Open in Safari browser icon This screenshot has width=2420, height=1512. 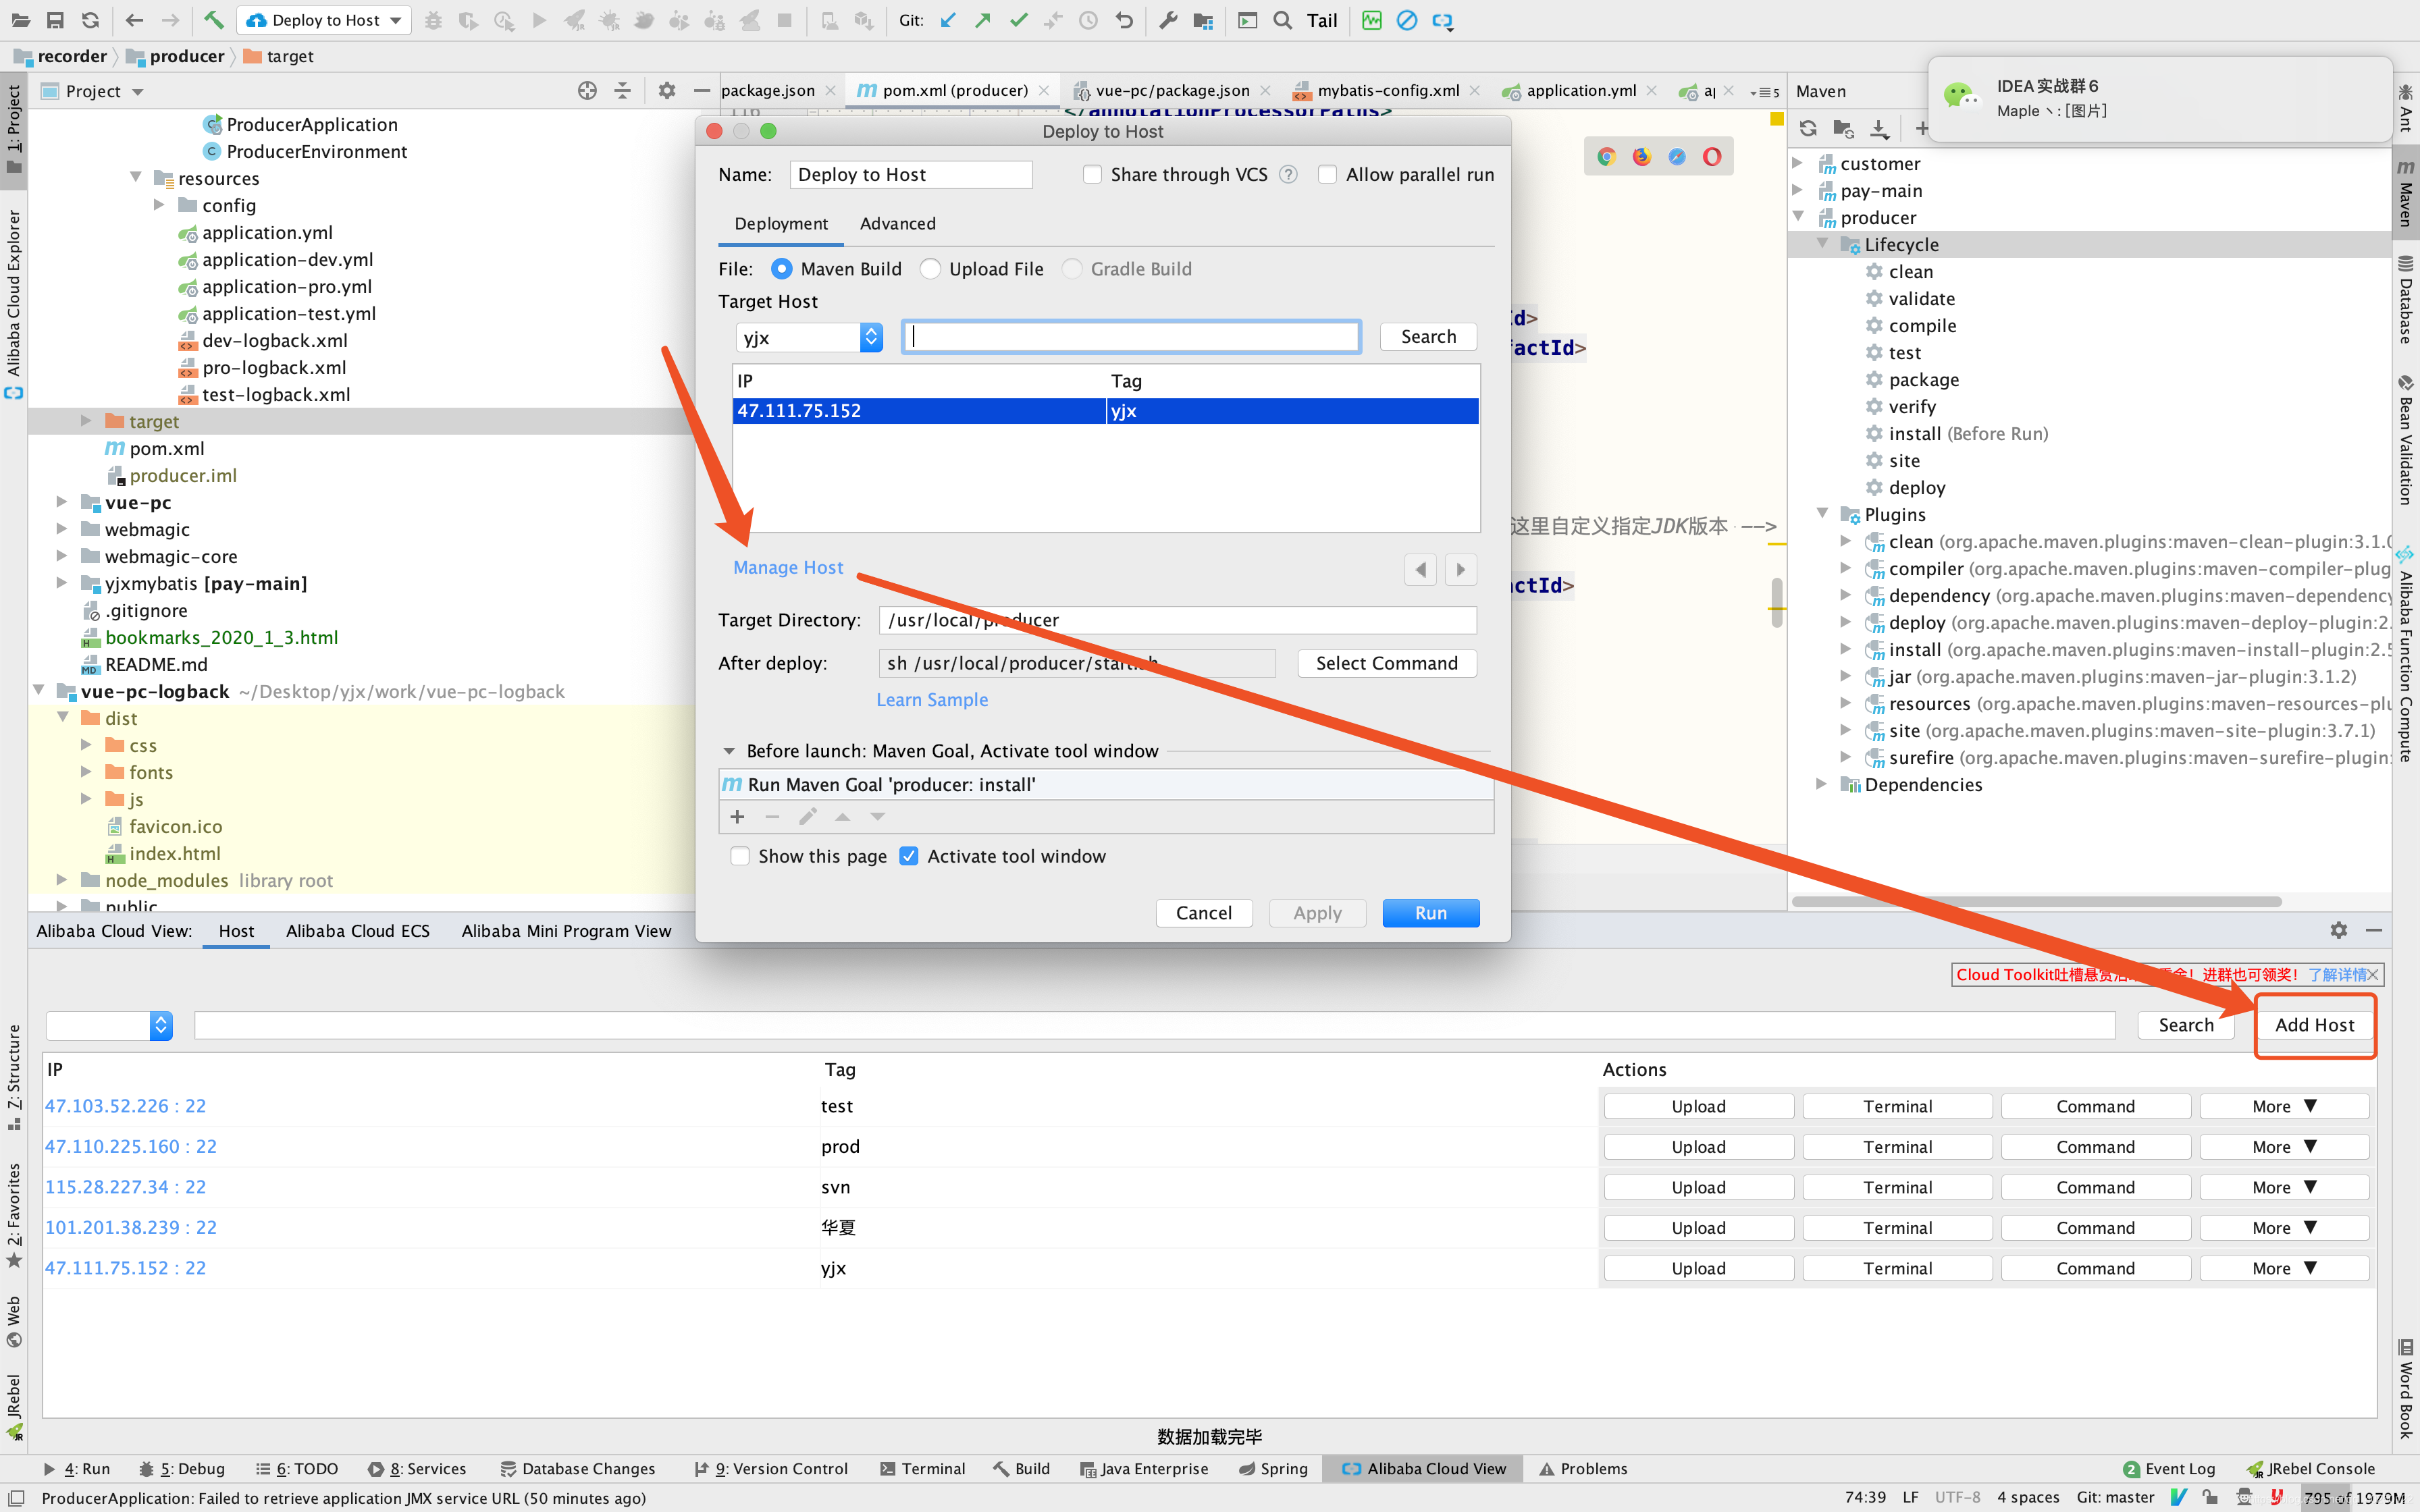pos(1677,157)
